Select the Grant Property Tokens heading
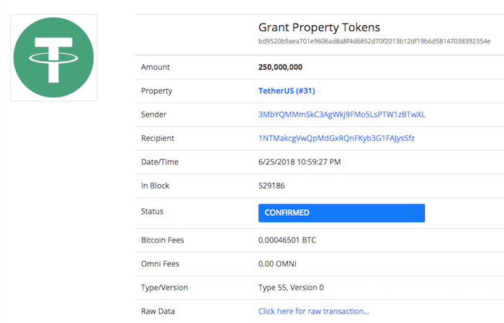 coord(319,27)
